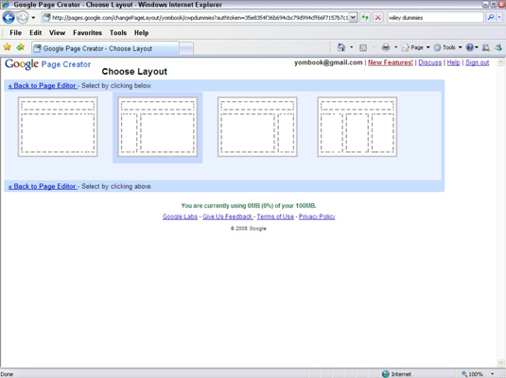Click the yombook@gmail.com account text
The height and width of the screenshot is (378, 506).
pyautogui.click(x=328, y=62)
